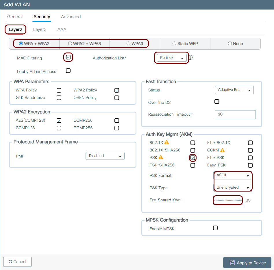The height and width of the screenshot is (270, 274).
Task: Select the Static WEP radio option
Action: (x=174, y=44)
